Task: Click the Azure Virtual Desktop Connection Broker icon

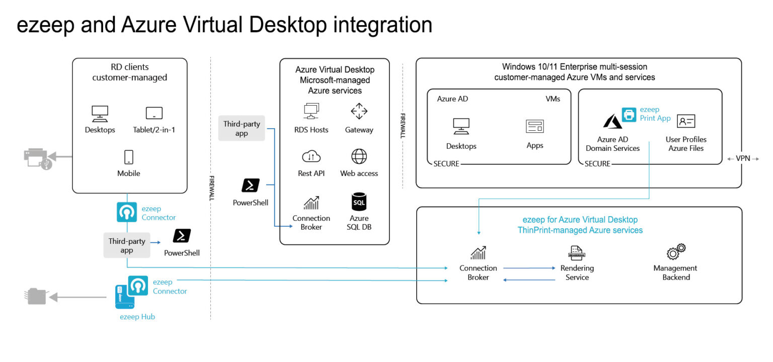Action: coord(311,203)
